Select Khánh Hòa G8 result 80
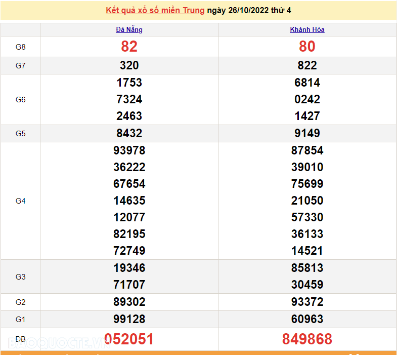This screenshot has width=397, height=355. tap(307, 47)
